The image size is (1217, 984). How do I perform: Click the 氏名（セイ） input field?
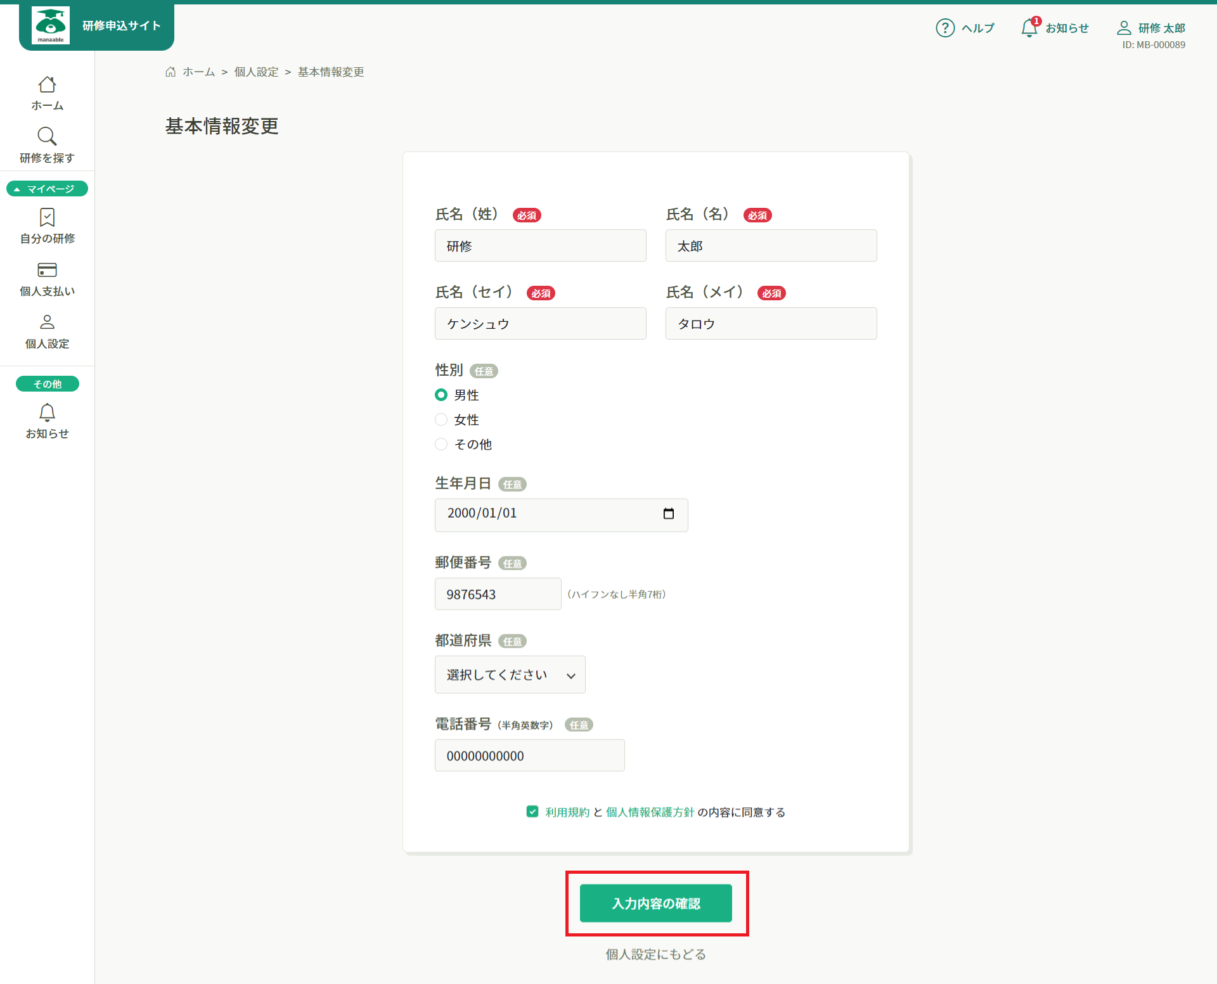point(541,324)
